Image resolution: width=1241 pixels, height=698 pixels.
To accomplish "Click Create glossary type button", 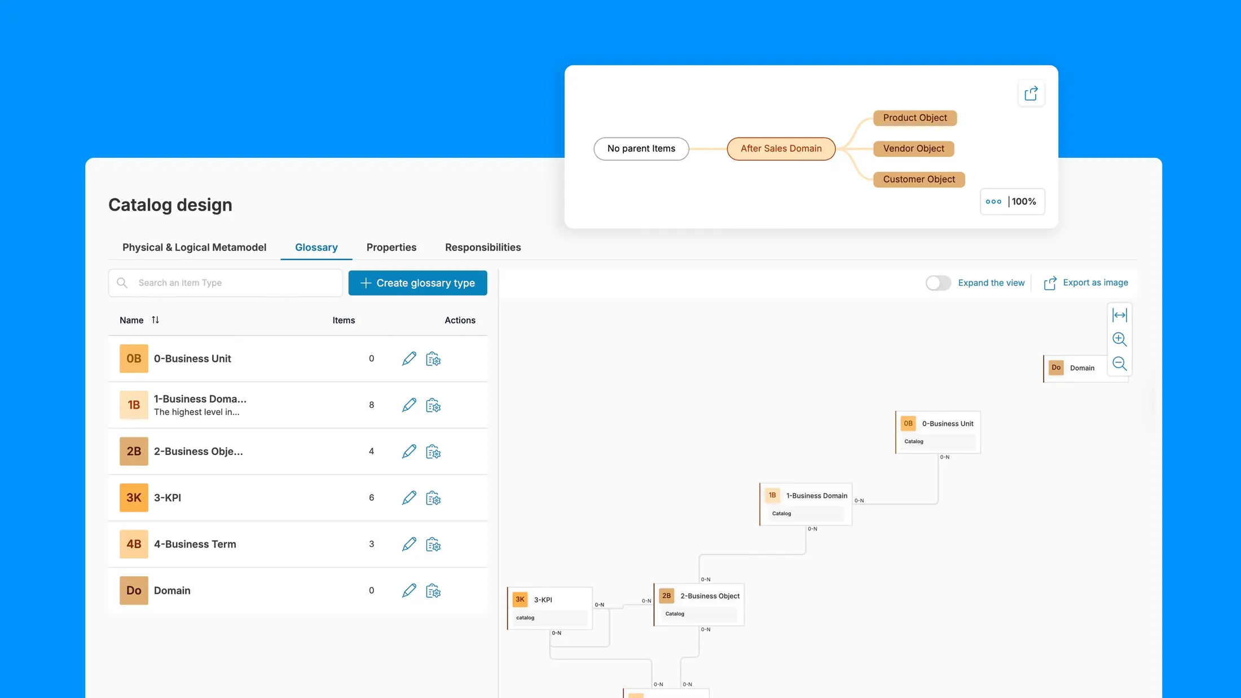I will [x=417, y=283].
